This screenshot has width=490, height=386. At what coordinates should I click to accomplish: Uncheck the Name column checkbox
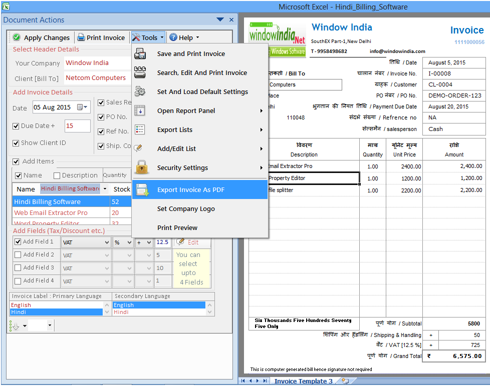19,175
